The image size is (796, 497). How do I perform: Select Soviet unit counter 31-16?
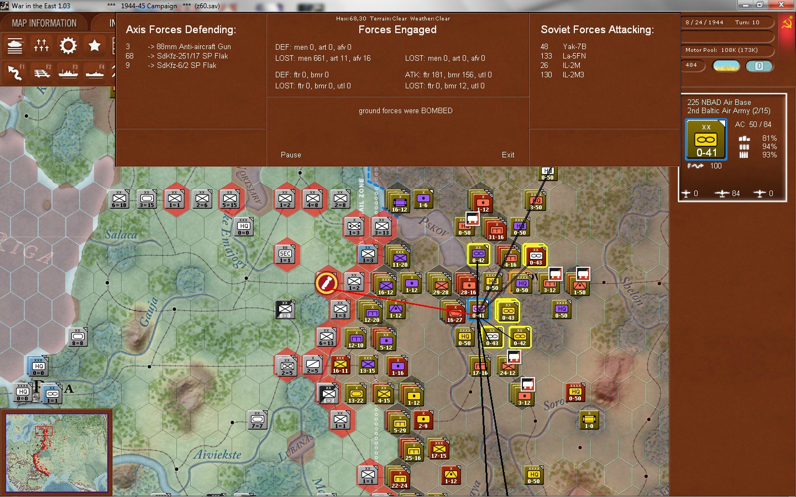coord(496,230)
